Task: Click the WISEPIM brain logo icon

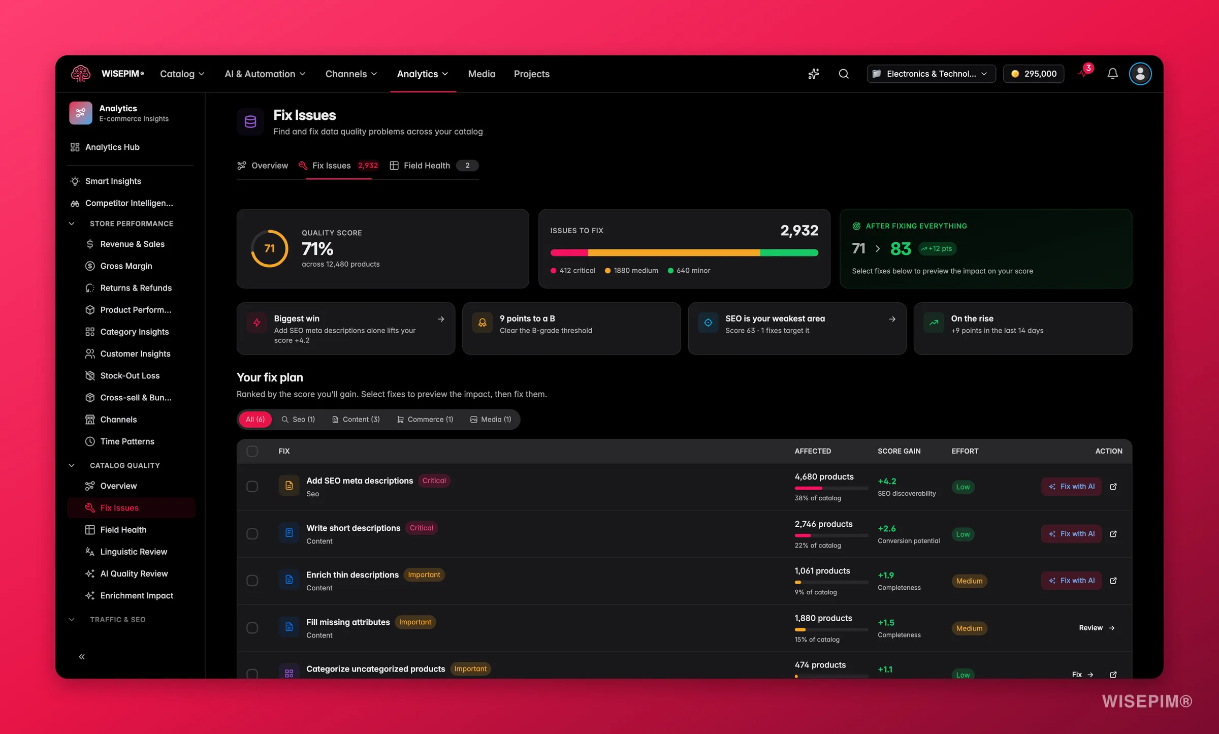Action: (x=81, y=74)
